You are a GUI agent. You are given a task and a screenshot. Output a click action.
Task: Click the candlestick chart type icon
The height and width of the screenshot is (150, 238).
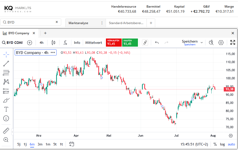coord(53,43)
